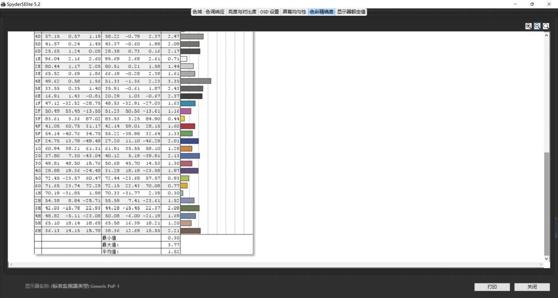Viewport: 558px width, 298px height.
Task: Switch to the 亮度与对比度 tab
Action: coord(242,12)
